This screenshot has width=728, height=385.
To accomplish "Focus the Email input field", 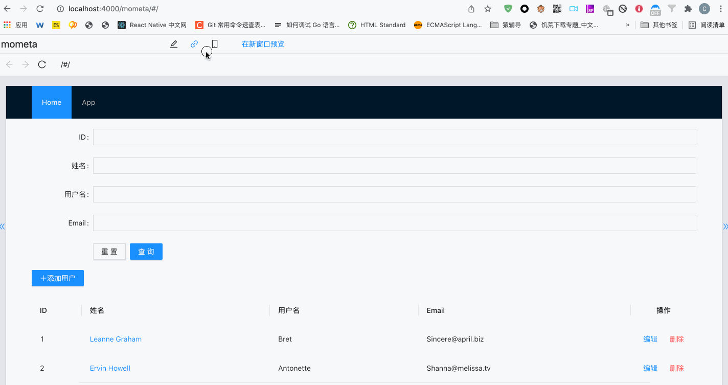I will (x=395, y=223).
